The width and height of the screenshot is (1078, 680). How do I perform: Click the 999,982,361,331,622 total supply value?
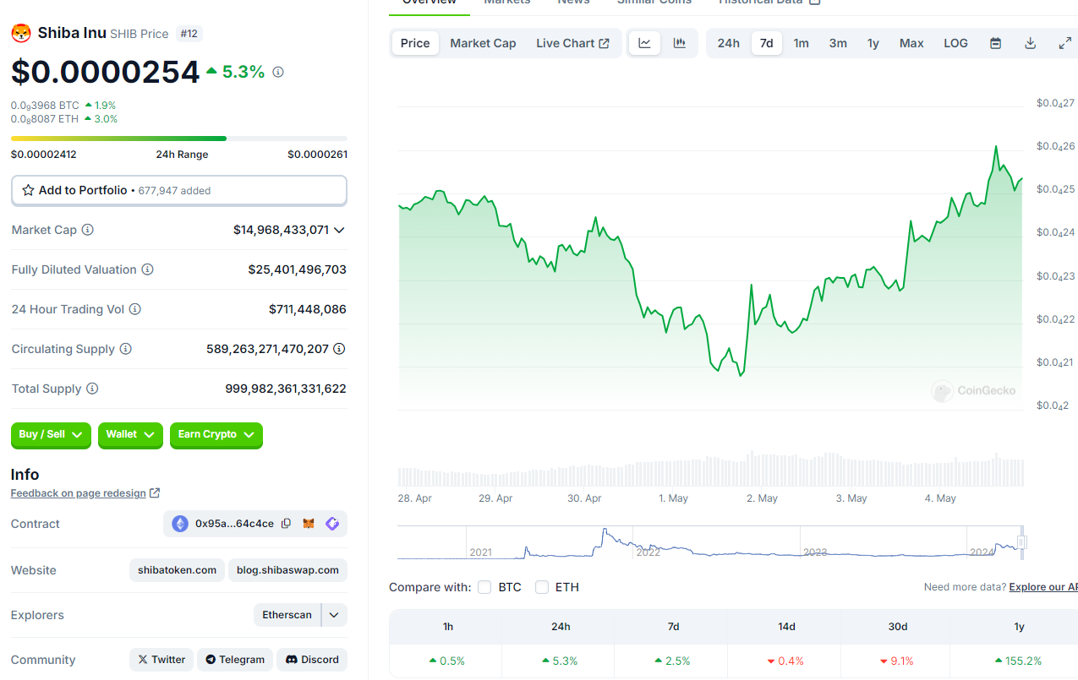click(286, 389)
